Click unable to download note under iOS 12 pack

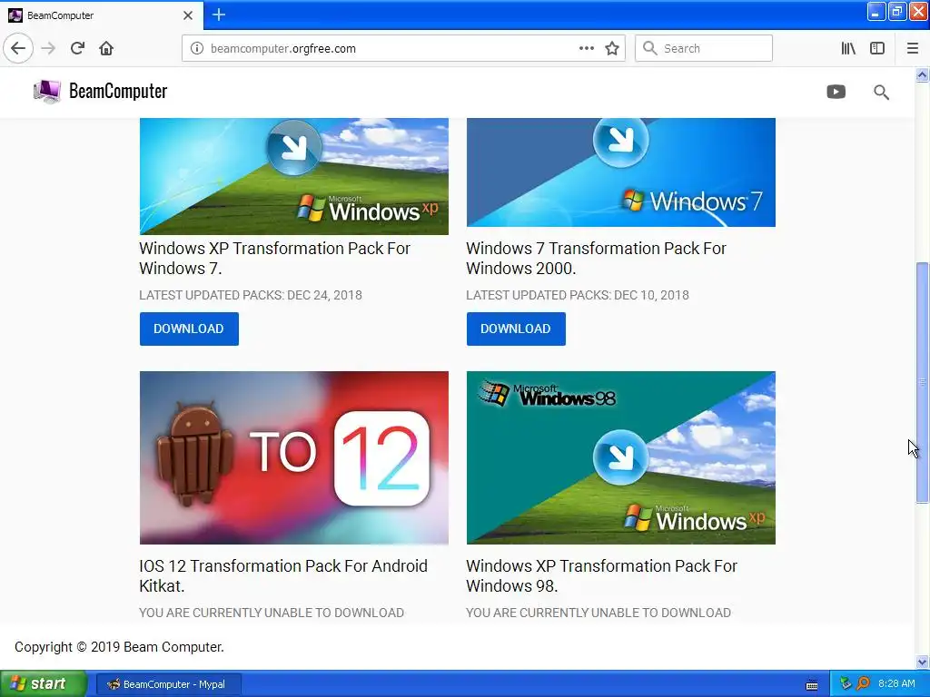(272, 613)
